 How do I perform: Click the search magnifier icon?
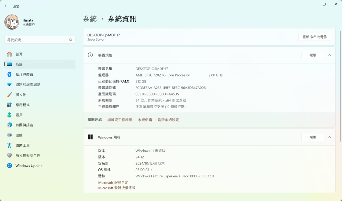pyautogui.click(x=70, y=40)
